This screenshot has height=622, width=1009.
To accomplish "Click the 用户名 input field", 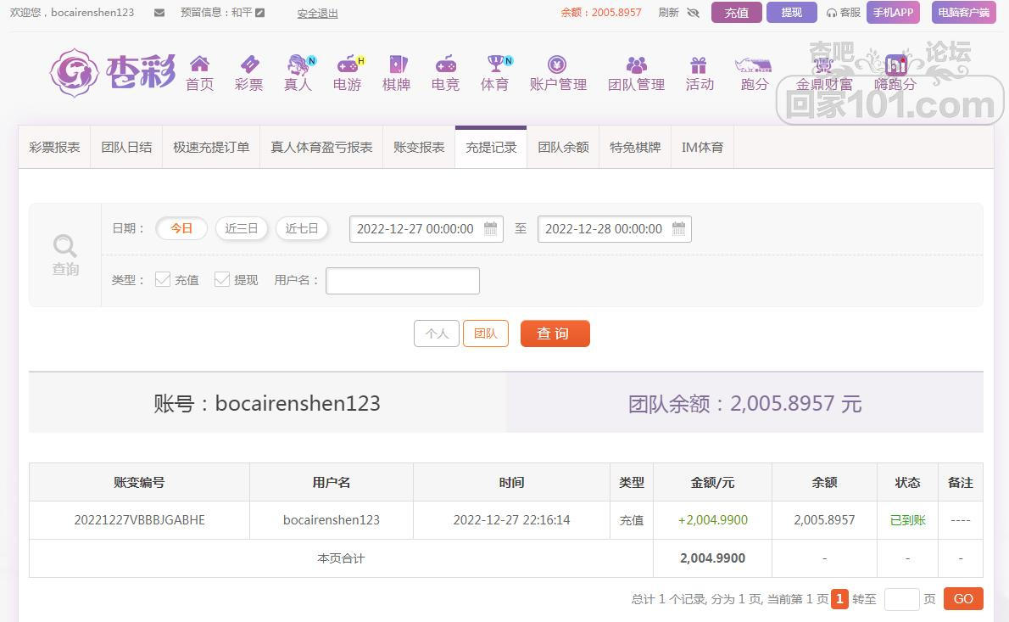I will (402, 281).
